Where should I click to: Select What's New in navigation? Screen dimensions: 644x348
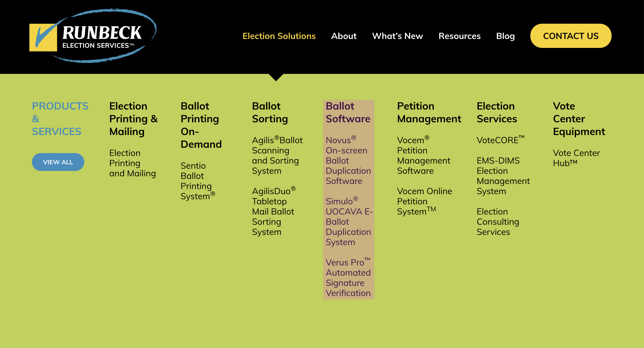point(397,36)
